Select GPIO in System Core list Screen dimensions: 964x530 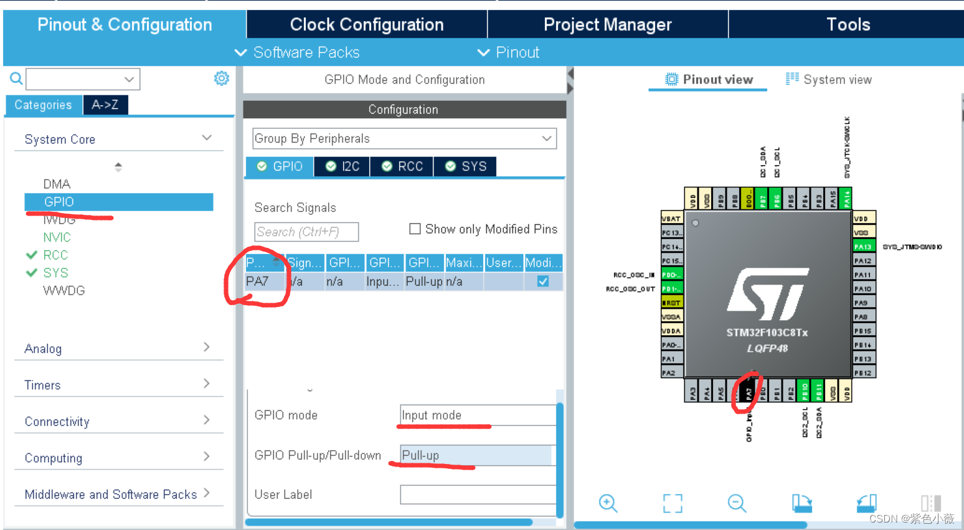119,202
